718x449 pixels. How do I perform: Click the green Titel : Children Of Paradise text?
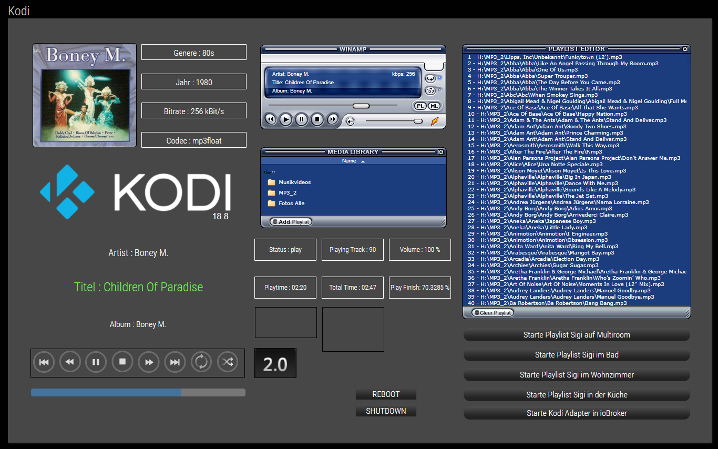[x=138, y=287]
